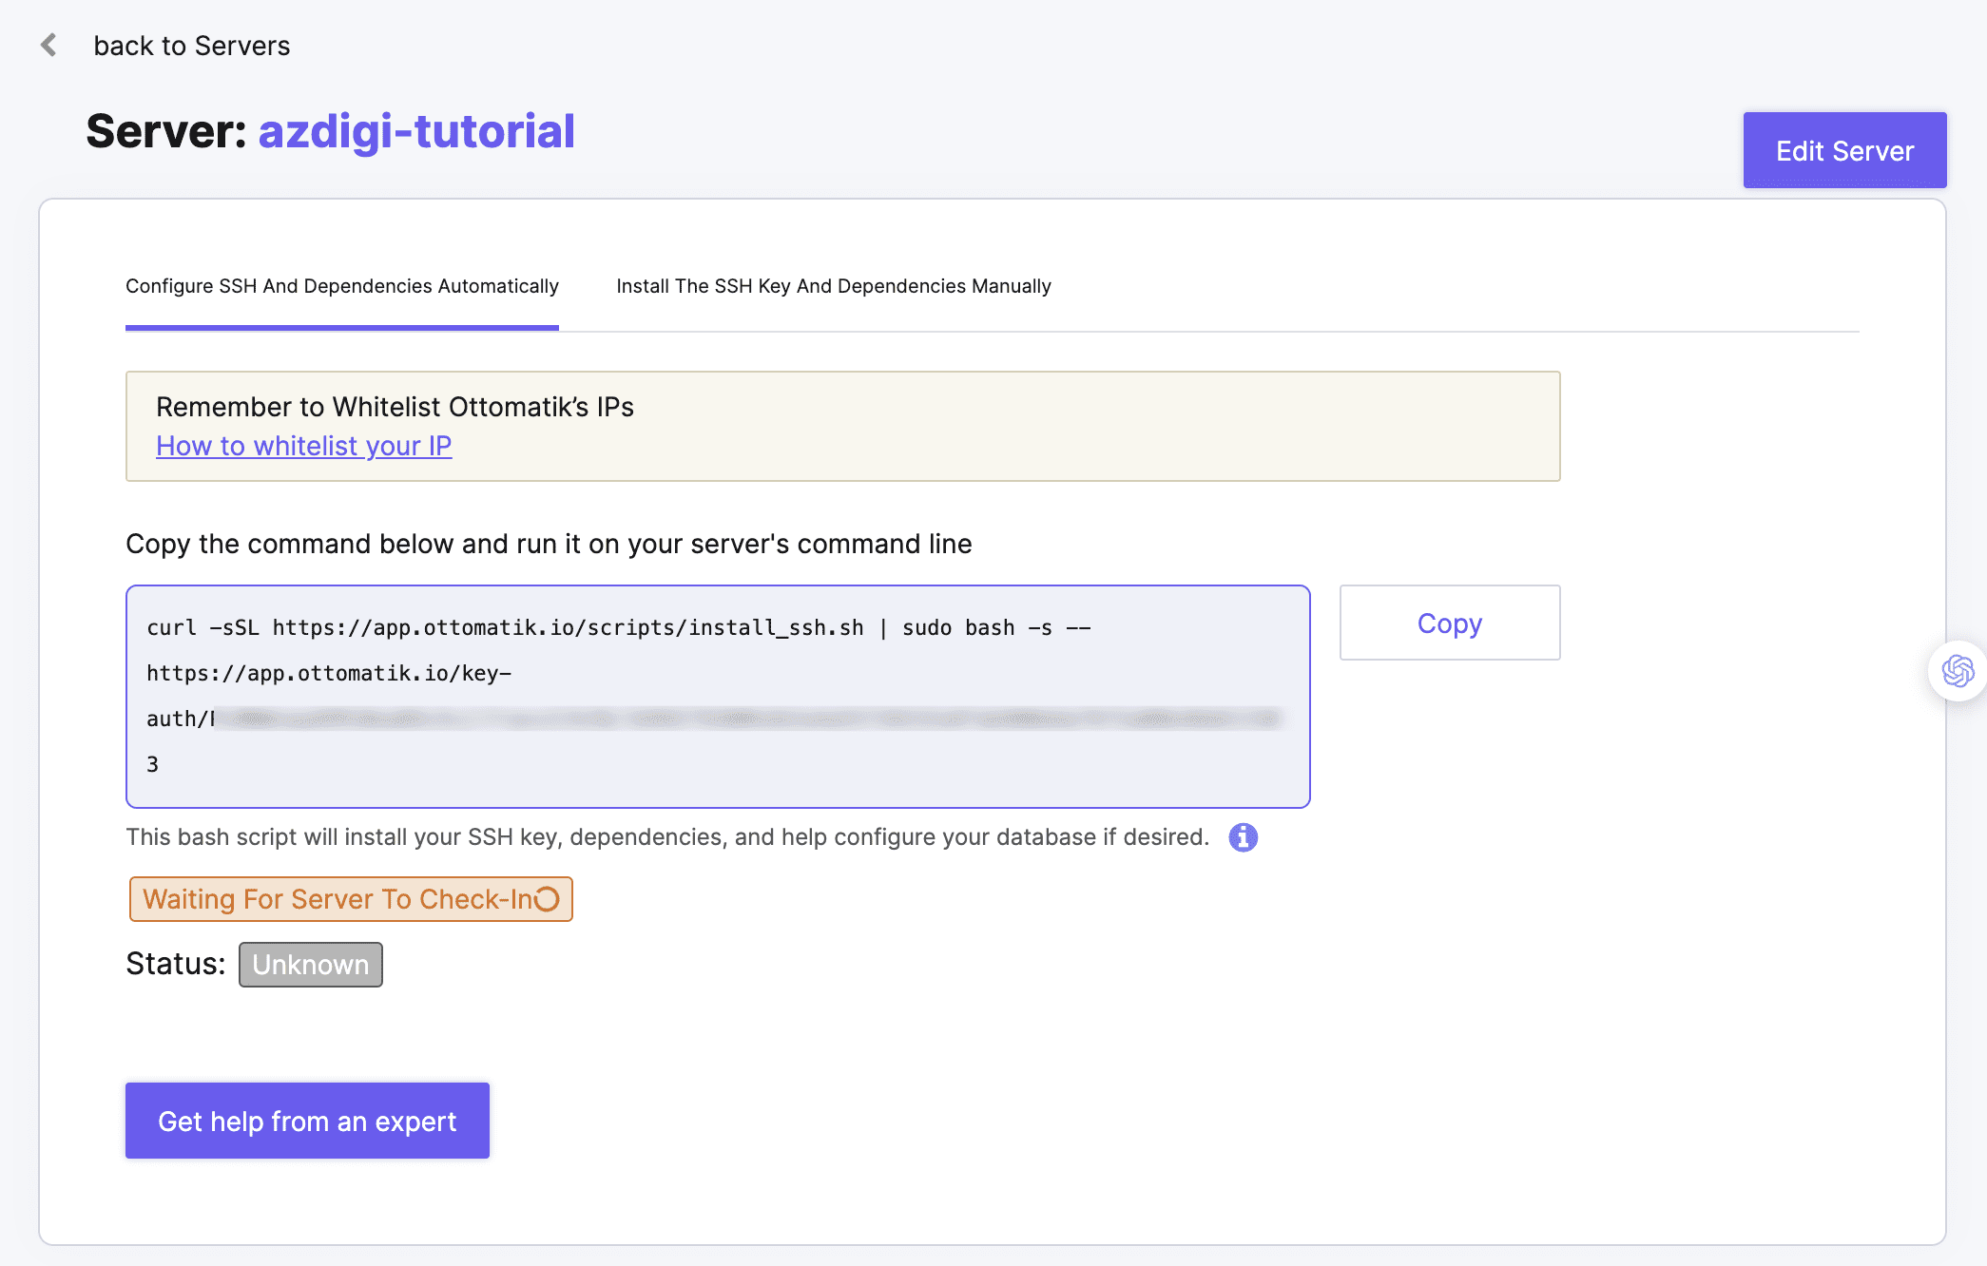1987x1266 pixels.
Task: Click the Unknown status badge
Action: 310,965
